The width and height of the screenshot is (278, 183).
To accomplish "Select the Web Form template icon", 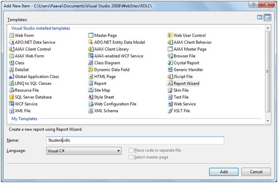I will 12,35.
